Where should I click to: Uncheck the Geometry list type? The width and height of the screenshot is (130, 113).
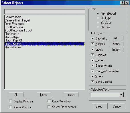[x=92, y=38]
